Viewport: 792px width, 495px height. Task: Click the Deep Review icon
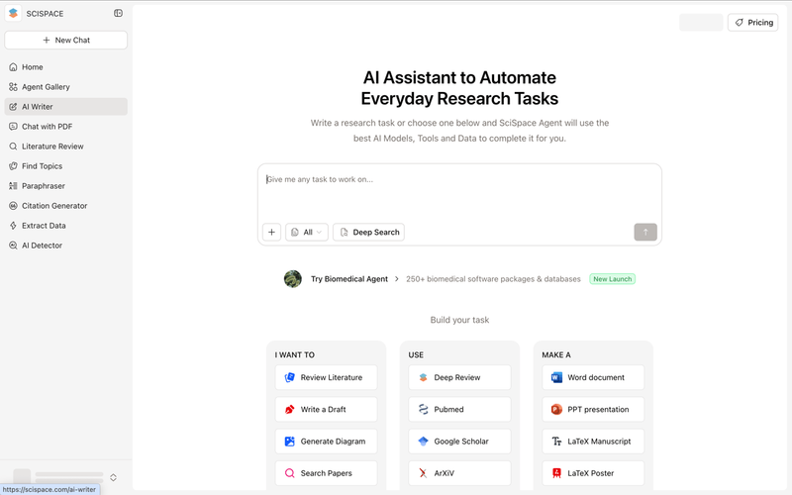point(424,377)
